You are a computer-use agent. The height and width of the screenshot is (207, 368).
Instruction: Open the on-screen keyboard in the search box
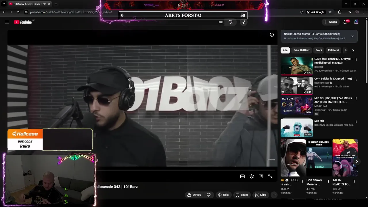221,22
